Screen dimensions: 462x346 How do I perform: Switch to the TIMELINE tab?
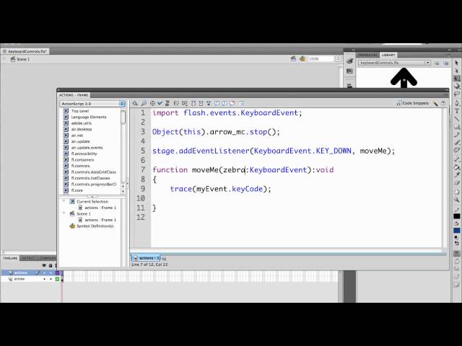[10, 258]
